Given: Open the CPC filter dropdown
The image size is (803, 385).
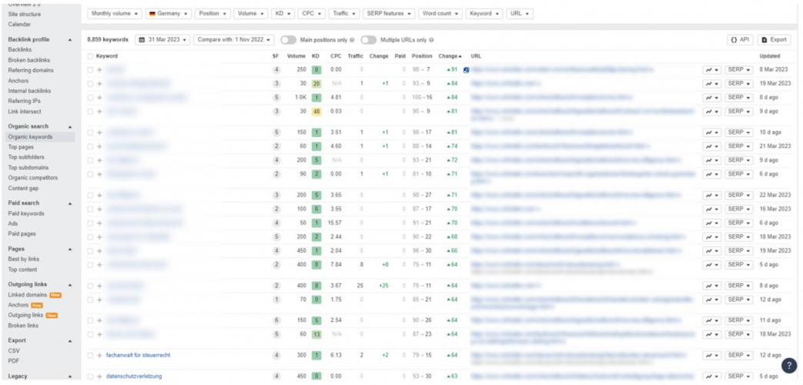Looking at the screenshot, I should point(311,14).
